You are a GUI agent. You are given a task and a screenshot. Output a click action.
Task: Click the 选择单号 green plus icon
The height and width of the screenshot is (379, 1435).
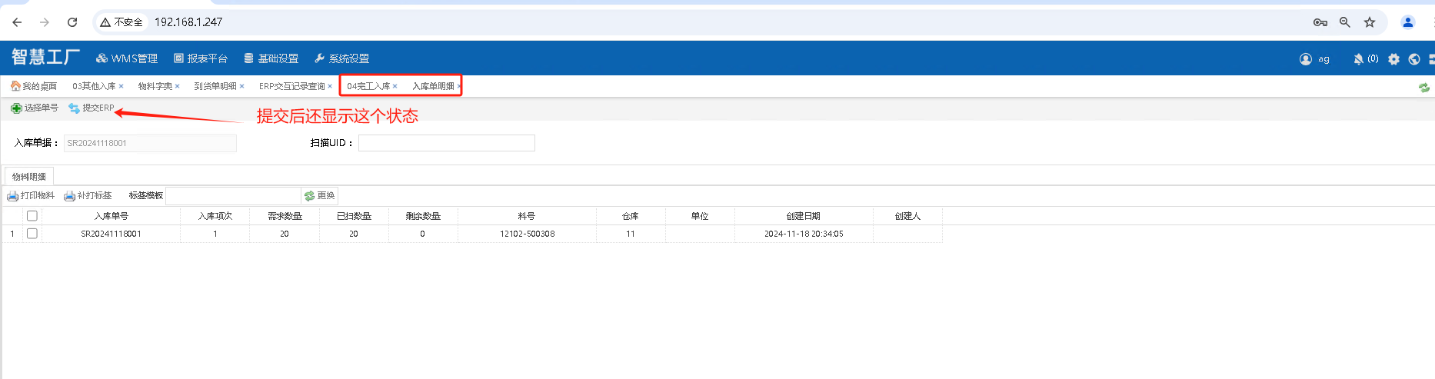coord(16,108)
